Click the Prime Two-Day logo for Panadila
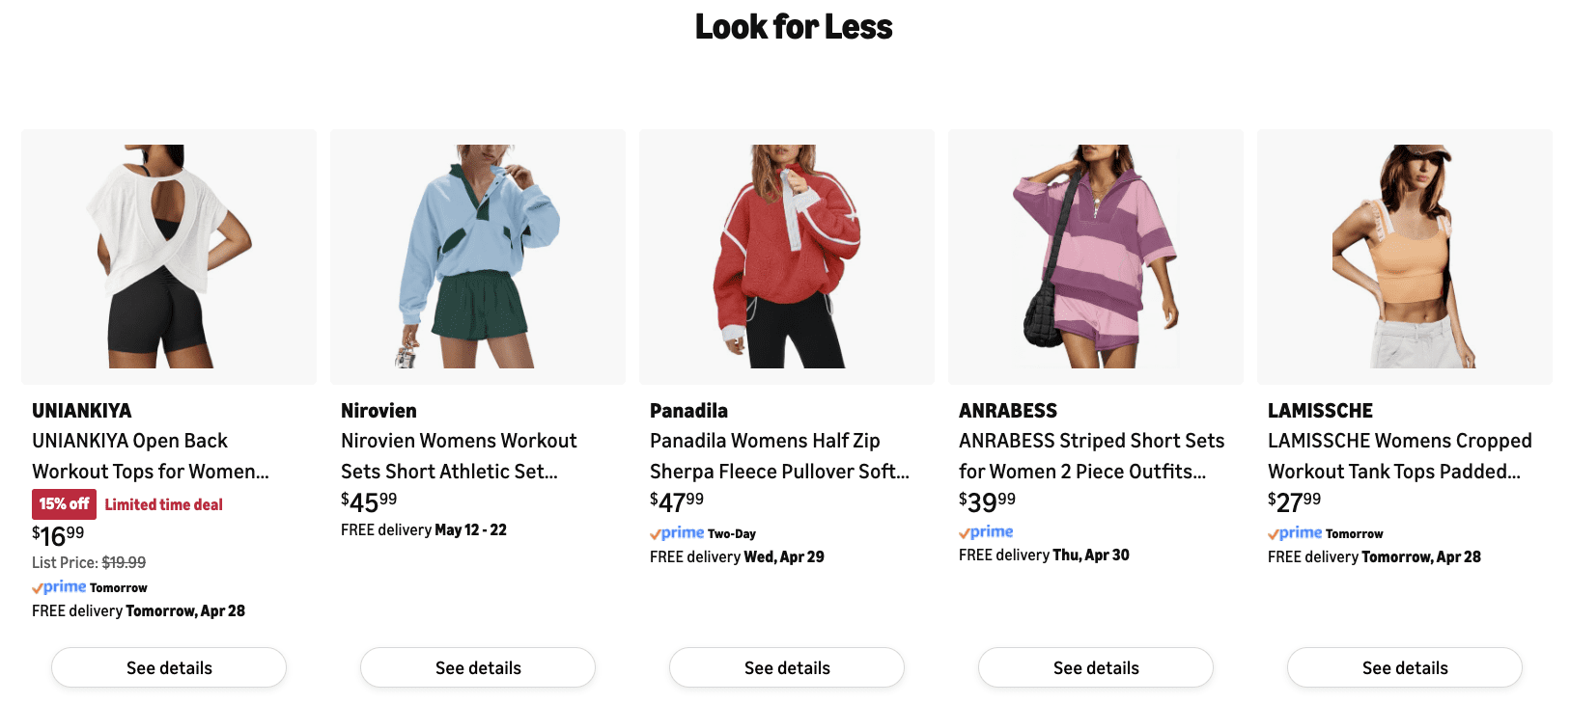This screenshot has width=1570, height=704. tap(703, 533)
